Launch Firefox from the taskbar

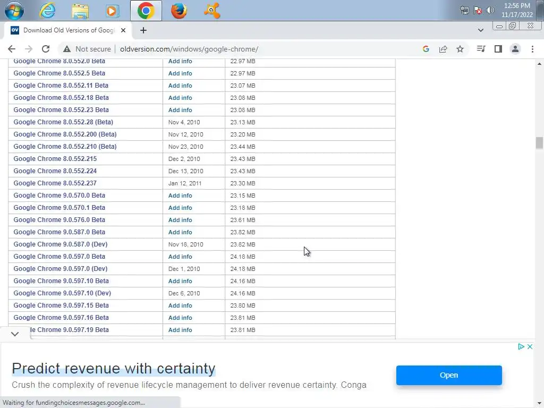point(179,11)
